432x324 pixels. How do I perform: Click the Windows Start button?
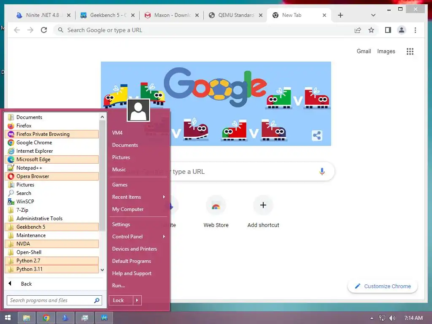pyautogui.click(x=8, y=318)
